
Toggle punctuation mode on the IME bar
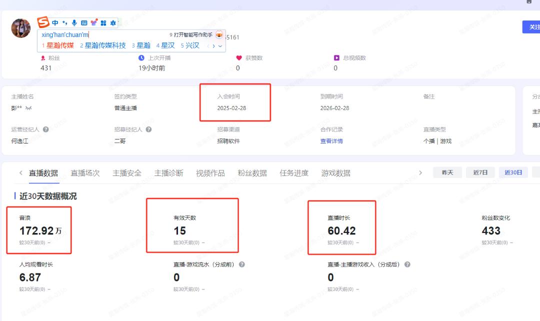(x=65, y=23)
